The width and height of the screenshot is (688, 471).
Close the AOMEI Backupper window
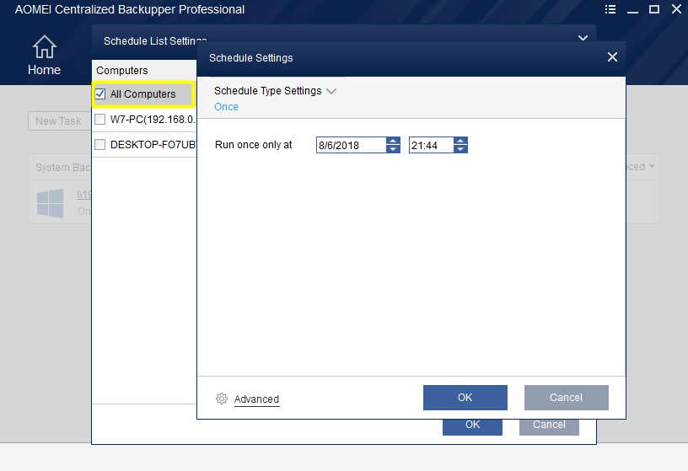click(676, 9)
